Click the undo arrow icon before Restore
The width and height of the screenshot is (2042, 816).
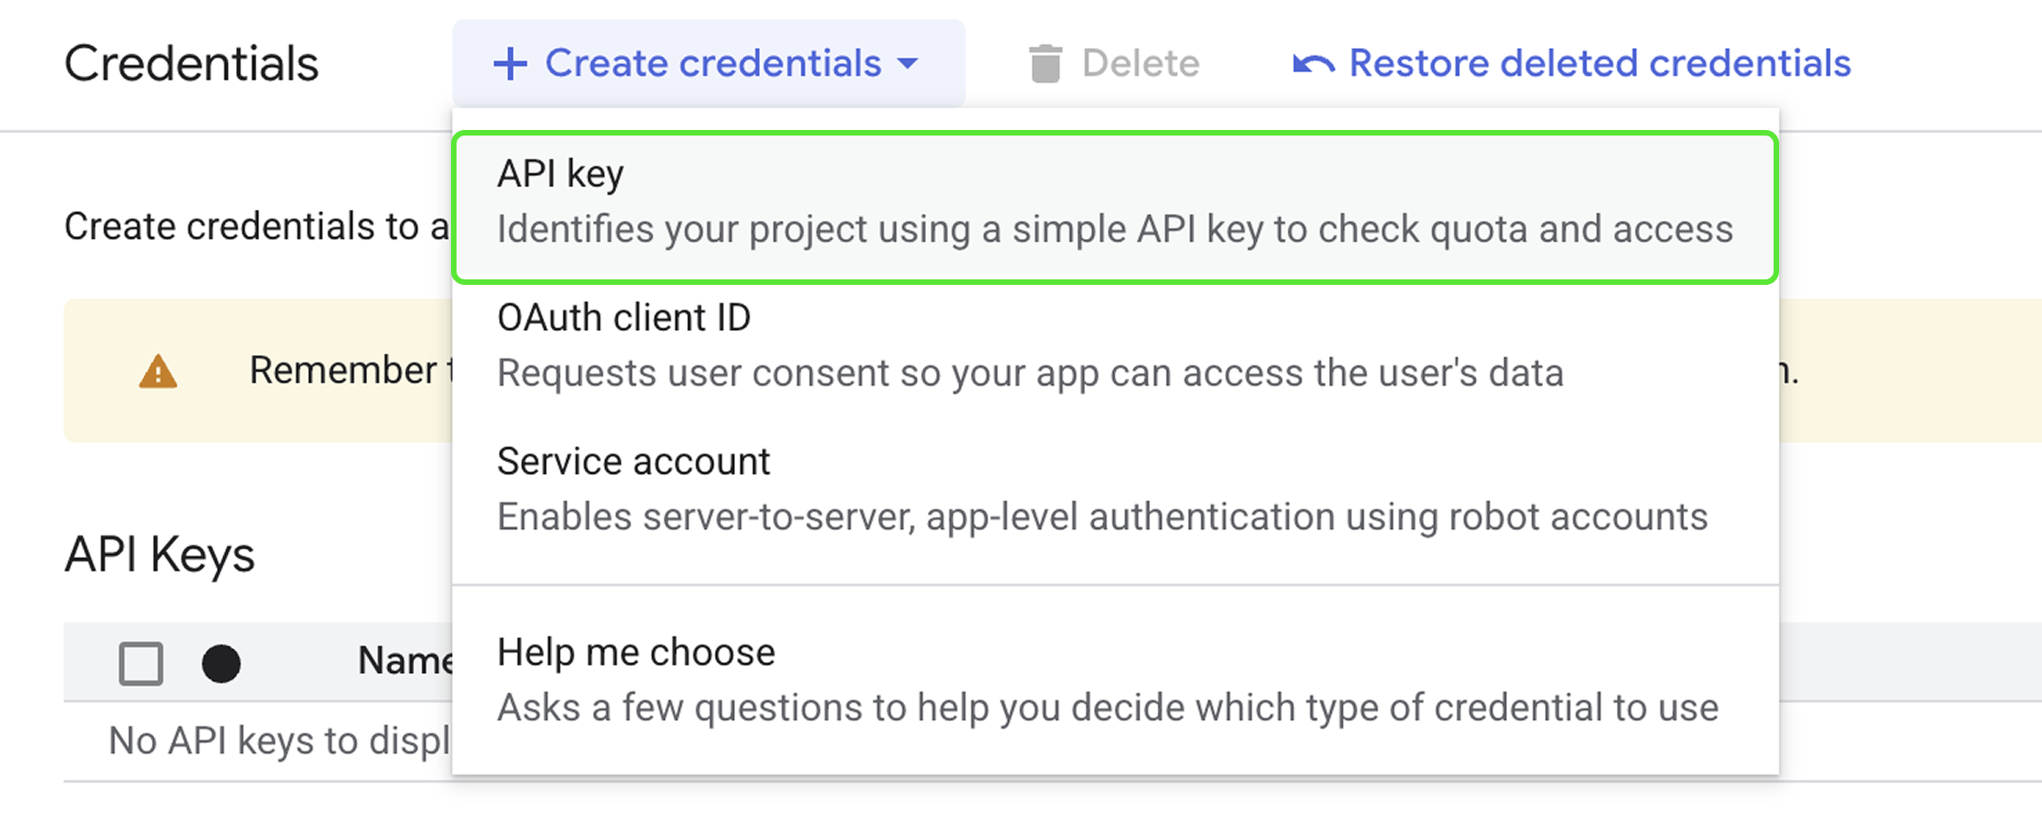1313,64
